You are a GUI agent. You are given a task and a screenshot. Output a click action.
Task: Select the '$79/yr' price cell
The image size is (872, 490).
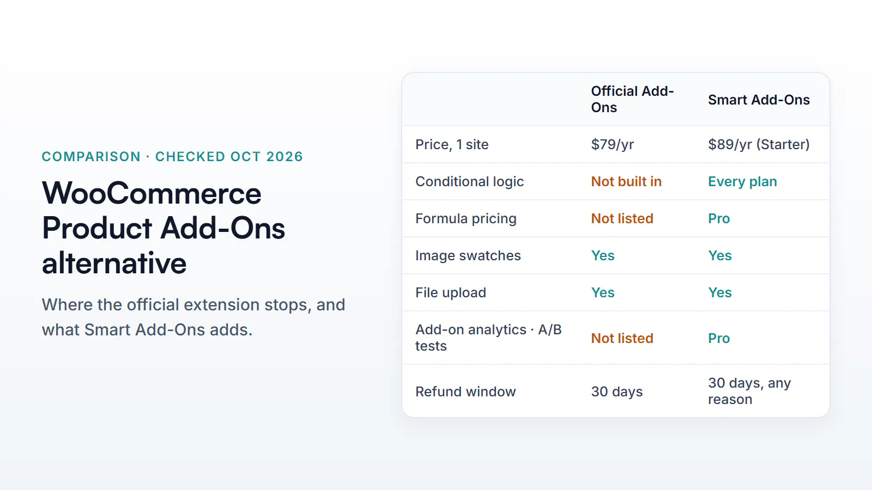coord(613,144)
